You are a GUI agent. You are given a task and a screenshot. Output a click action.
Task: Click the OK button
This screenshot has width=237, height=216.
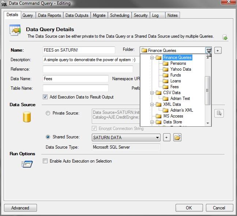click(189, 208)
